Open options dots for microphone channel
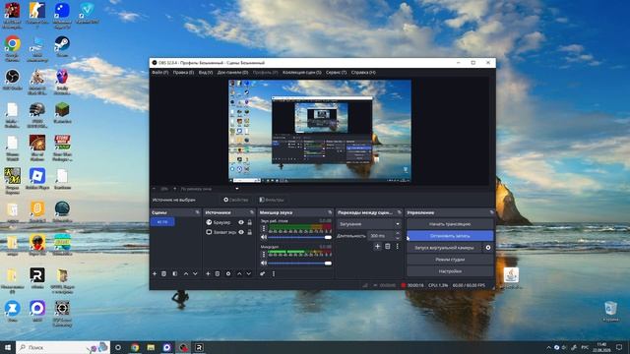Viewport: 630px width, 354px height. click(x=264, y=255)
